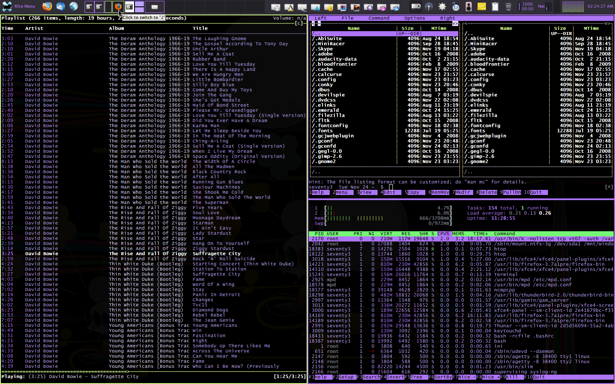Select htop thunderbird-bin process row

[x=461, y=295]
